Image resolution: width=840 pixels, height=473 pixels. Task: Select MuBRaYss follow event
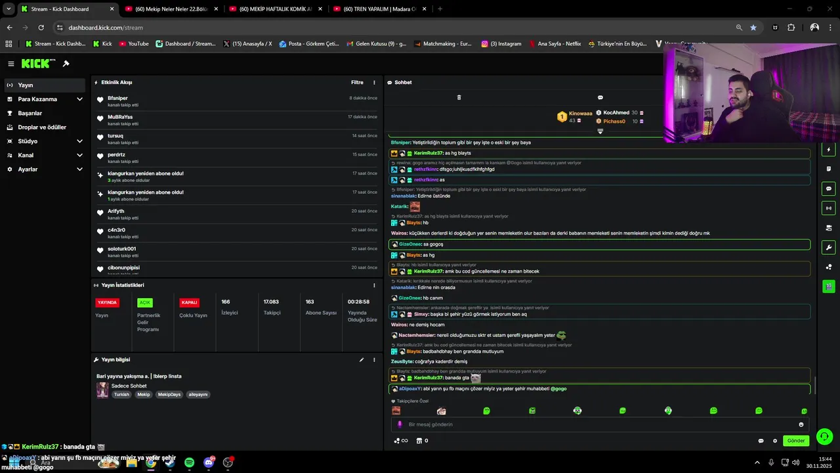(x=237, y=120)
